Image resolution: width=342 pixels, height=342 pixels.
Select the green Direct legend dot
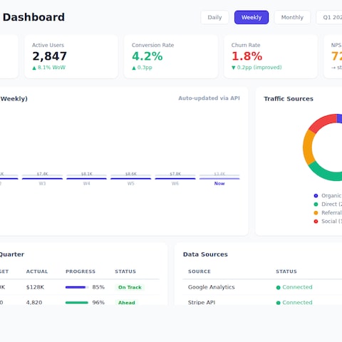316,204
